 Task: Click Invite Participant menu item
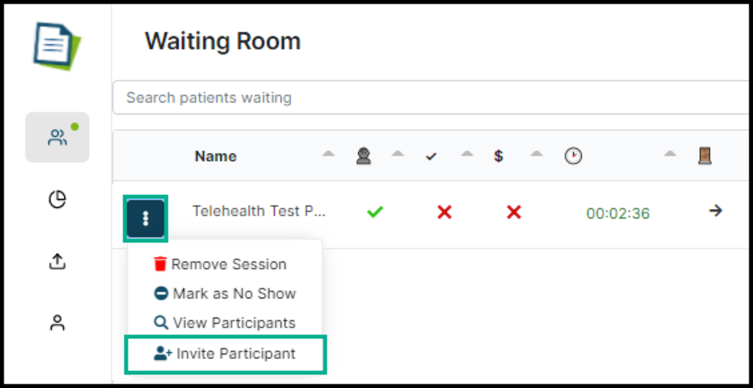coord(226,354)
